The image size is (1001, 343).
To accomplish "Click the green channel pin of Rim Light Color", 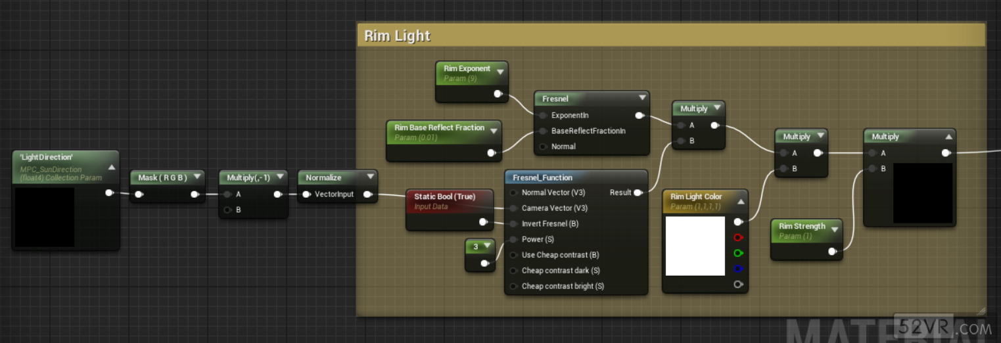I will tap(738, 253).
